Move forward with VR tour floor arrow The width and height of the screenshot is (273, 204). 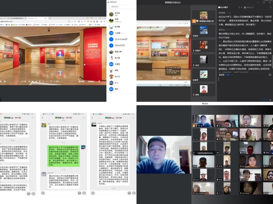47,66
